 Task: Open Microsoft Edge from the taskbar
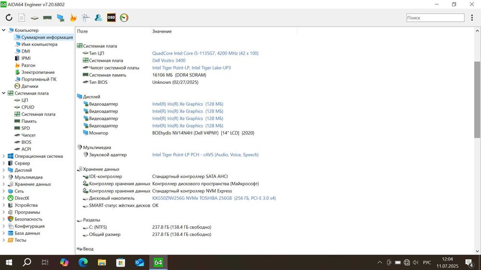83,262
